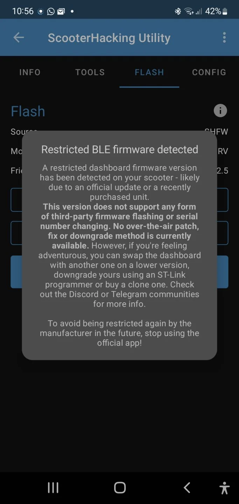Tap the Android home button
Viewport: 239px width, 504px height.
120,488
